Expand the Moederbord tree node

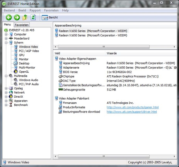[6, 38]
